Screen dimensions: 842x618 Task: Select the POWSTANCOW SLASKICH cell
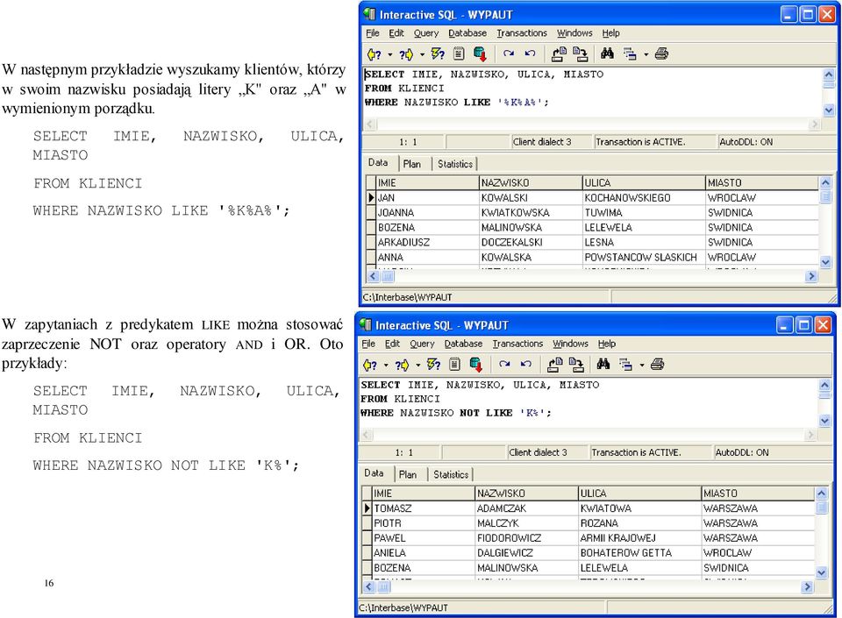click(x=643, y=258)
